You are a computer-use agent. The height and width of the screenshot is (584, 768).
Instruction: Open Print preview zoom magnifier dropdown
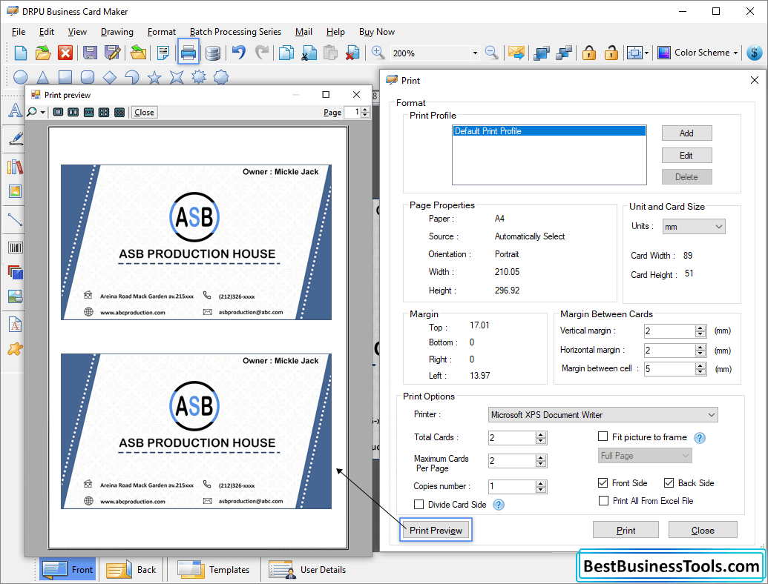42,113
